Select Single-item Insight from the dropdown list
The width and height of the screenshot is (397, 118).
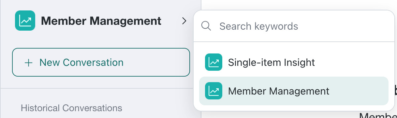tap(294, 62)
